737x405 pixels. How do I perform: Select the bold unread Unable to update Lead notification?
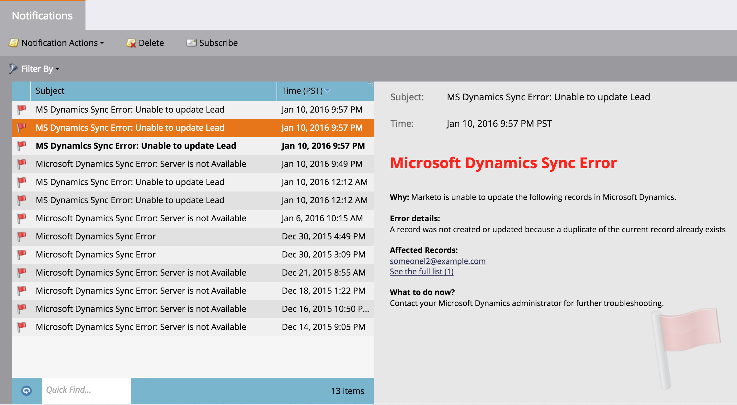click(x=136, y=146)
